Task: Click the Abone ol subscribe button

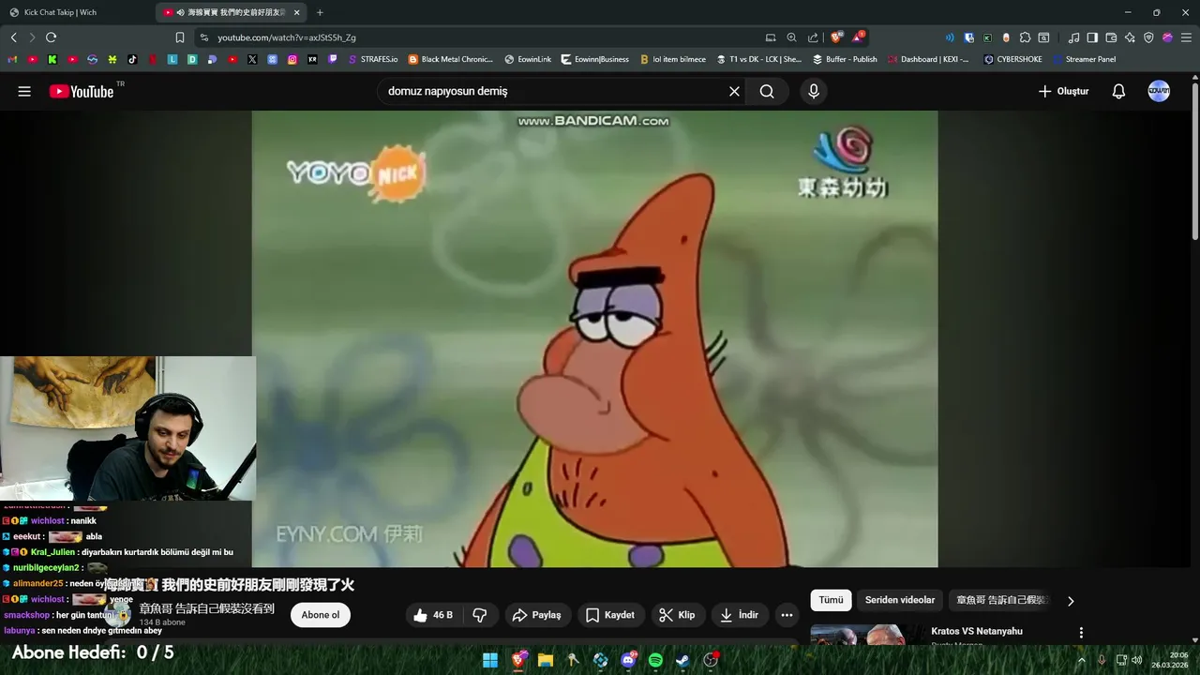Action: pyautogui.click(x=321, y=615)
